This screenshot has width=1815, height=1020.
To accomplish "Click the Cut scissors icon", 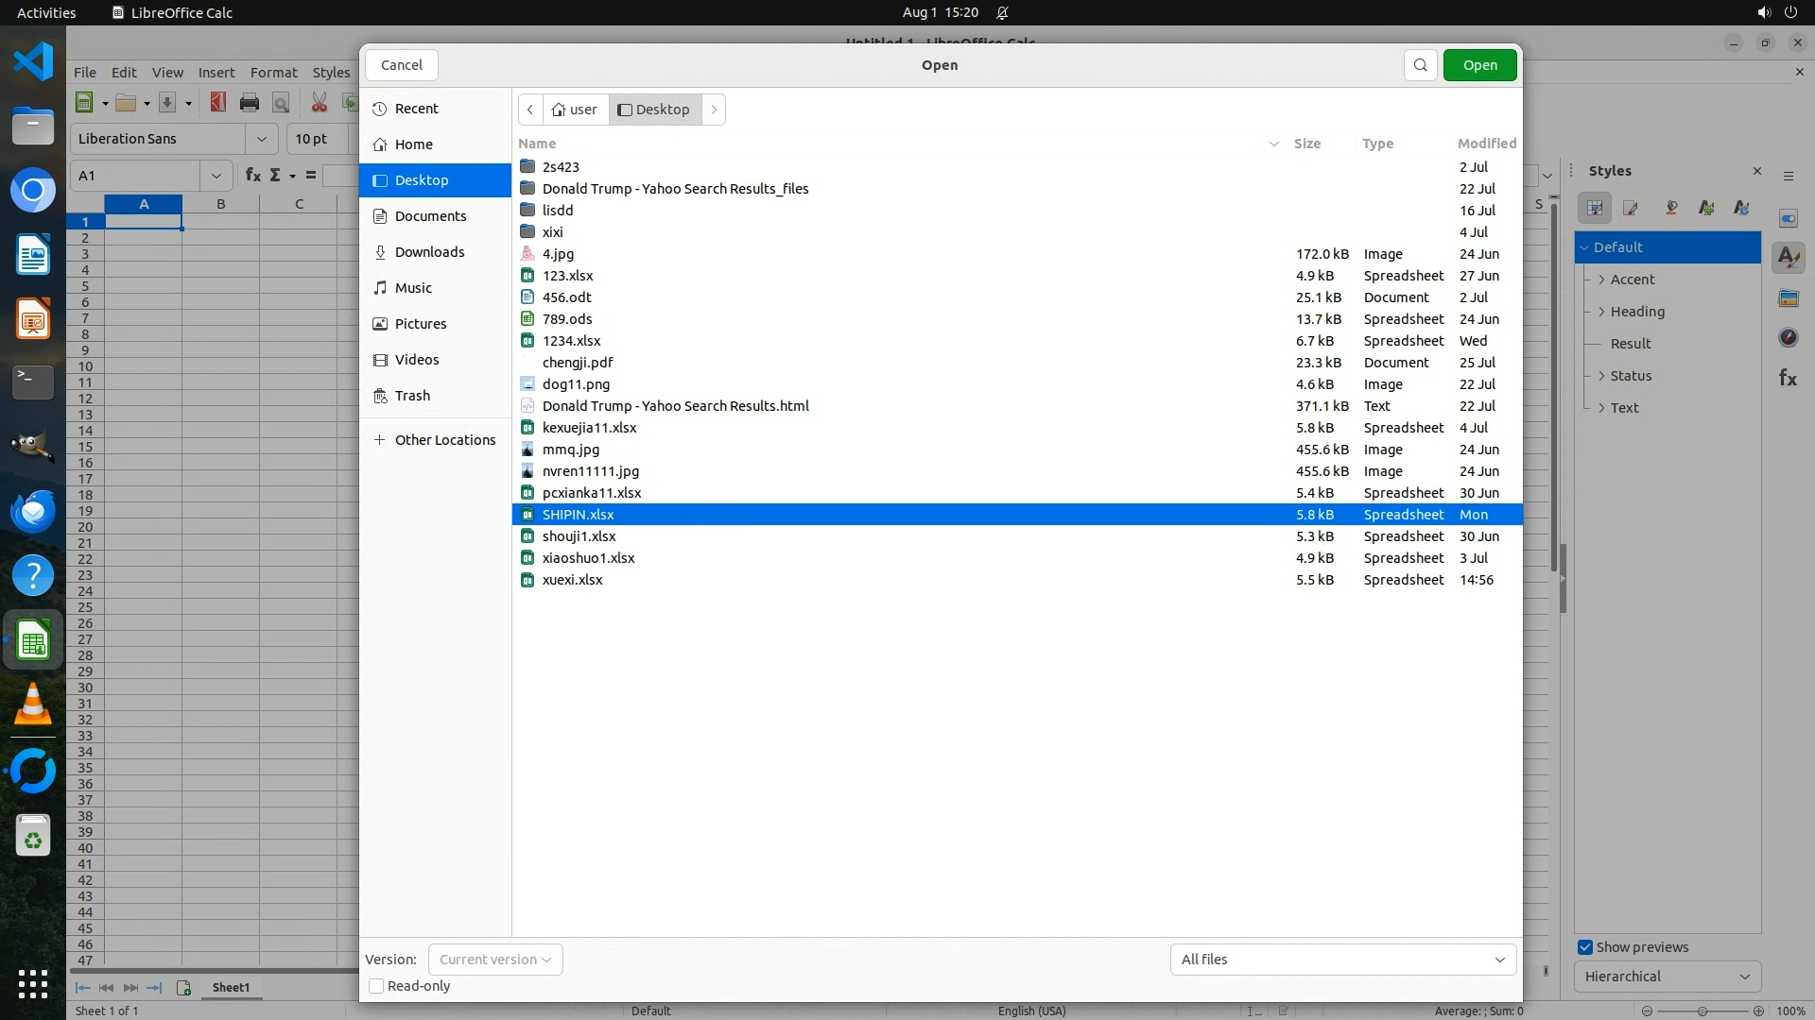I will point(320,103).
